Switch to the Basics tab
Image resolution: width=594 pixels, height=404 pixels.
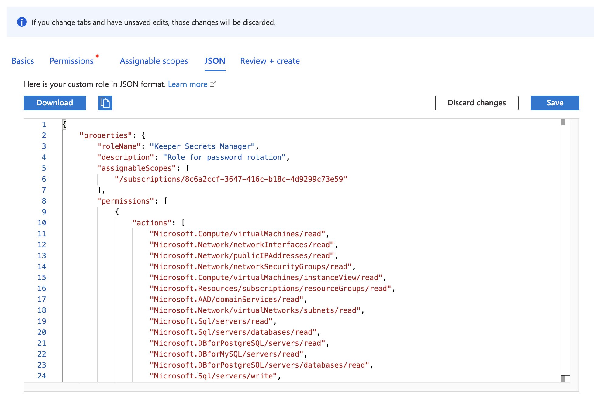(23, 61)
